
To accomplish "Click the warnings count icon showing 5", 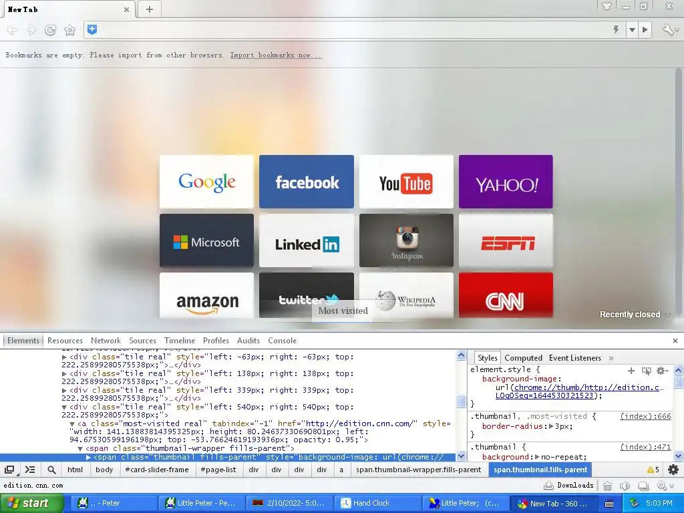I will (x=653, y=470).
